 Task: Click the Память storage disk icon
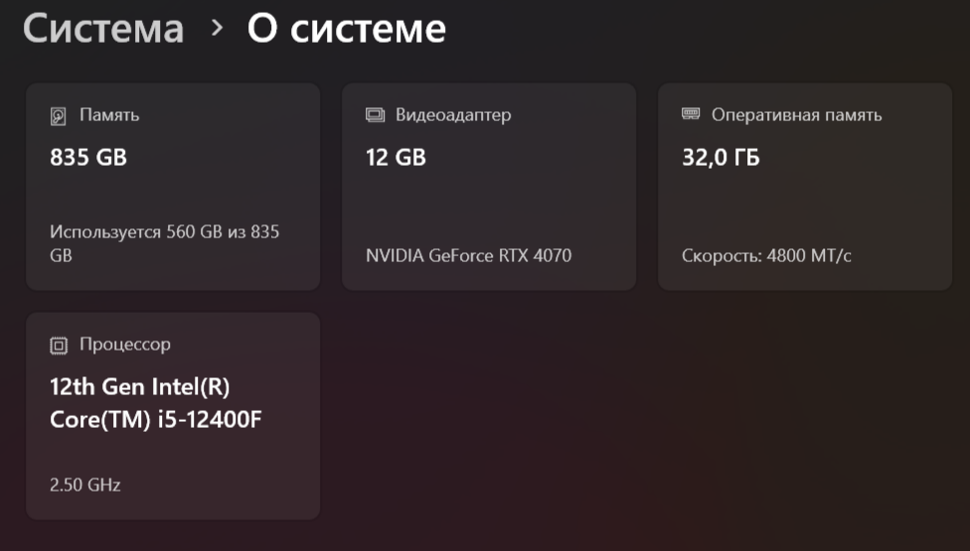[59, 116]
